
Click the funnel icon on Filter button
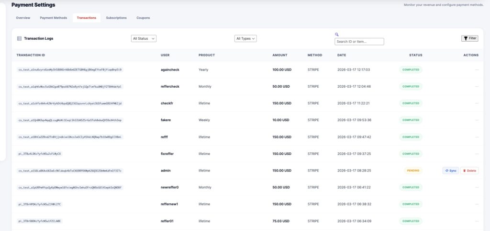[x=466, y=38]
